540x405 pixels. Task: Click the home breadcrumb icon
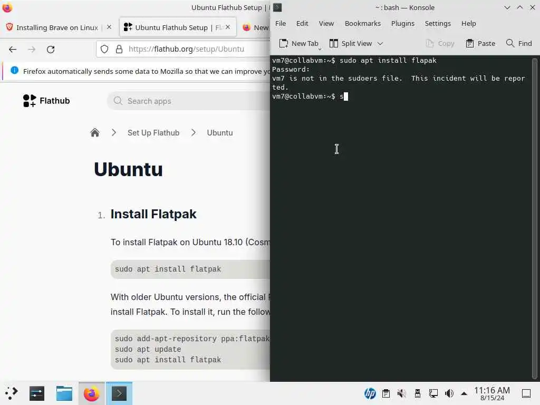click(x=95, y=132)
